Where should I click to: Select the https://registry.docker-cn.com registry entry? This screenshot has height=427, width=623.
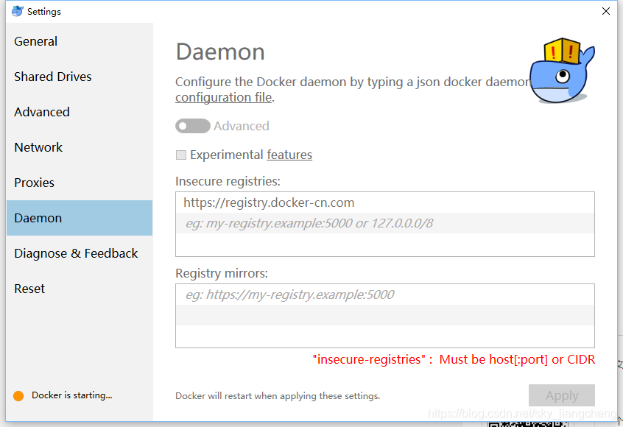pos(385,202)
